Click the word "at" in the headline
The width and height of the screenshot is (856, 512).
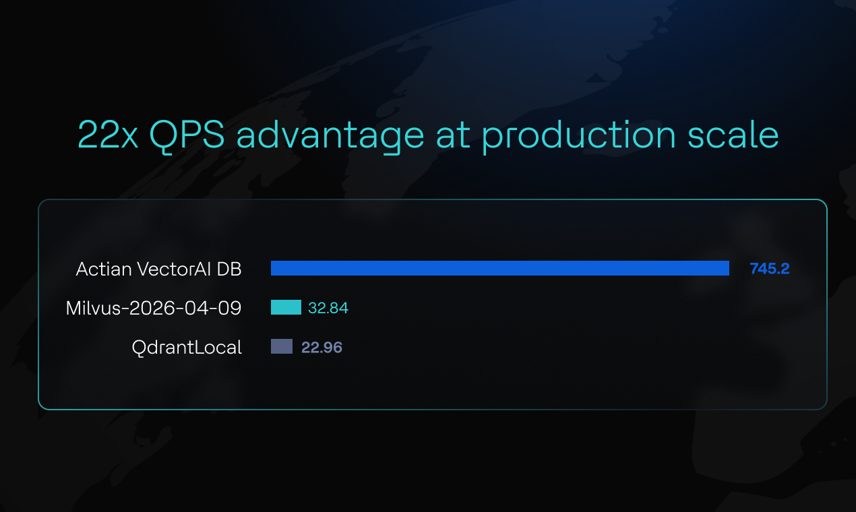tap(452, 135)
